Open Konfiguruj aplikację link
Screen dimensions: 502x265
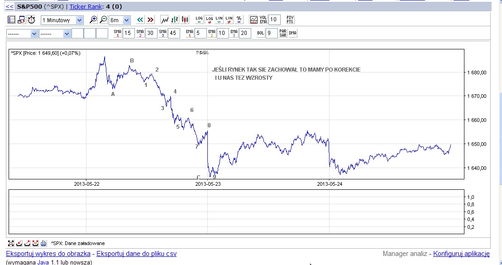(x=461, y=254)
